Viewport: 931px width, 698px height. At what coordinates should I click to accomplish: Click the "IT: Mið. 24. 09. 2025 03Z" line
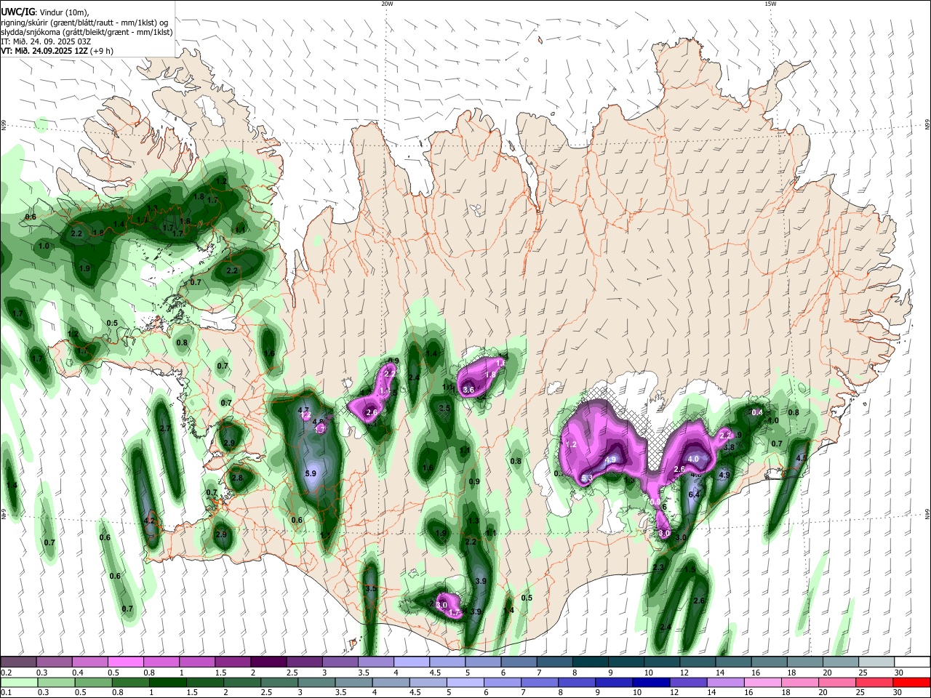[45, 41]
